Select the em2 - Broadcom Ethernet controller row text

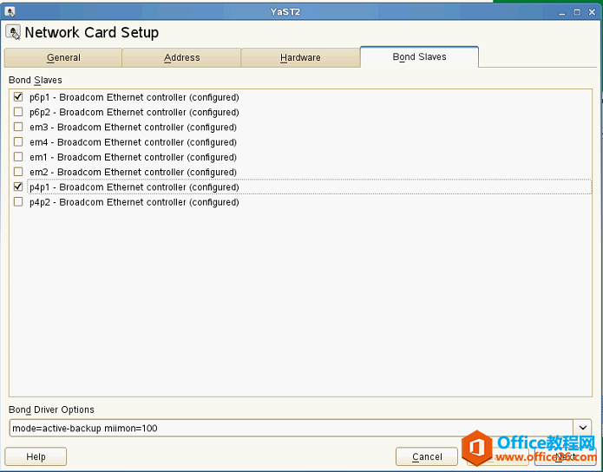tap(133, 173)
